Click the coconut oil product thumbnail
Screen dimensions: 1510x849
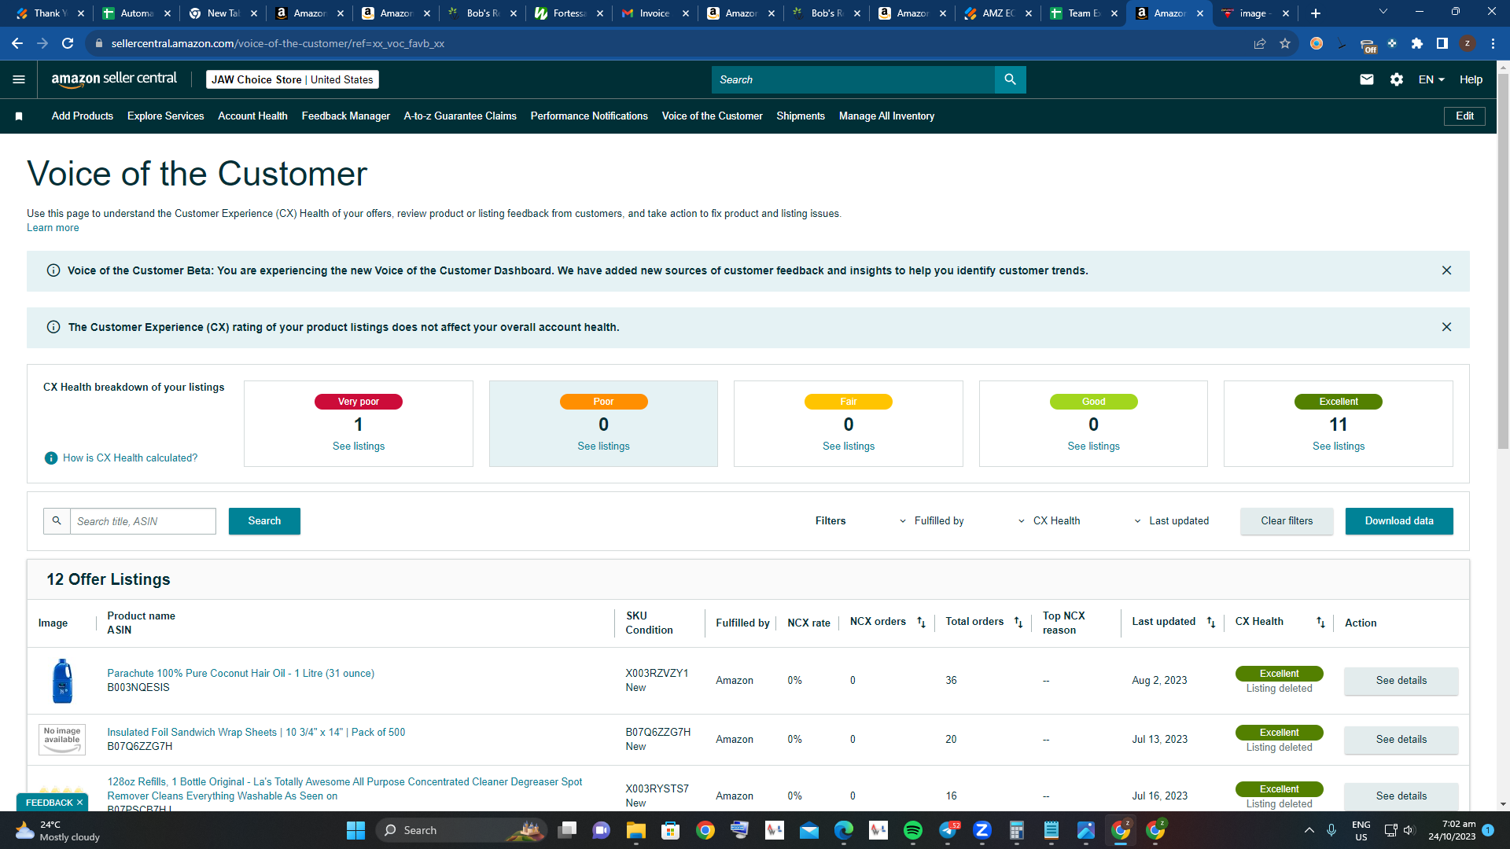click(x=62, y=681)
